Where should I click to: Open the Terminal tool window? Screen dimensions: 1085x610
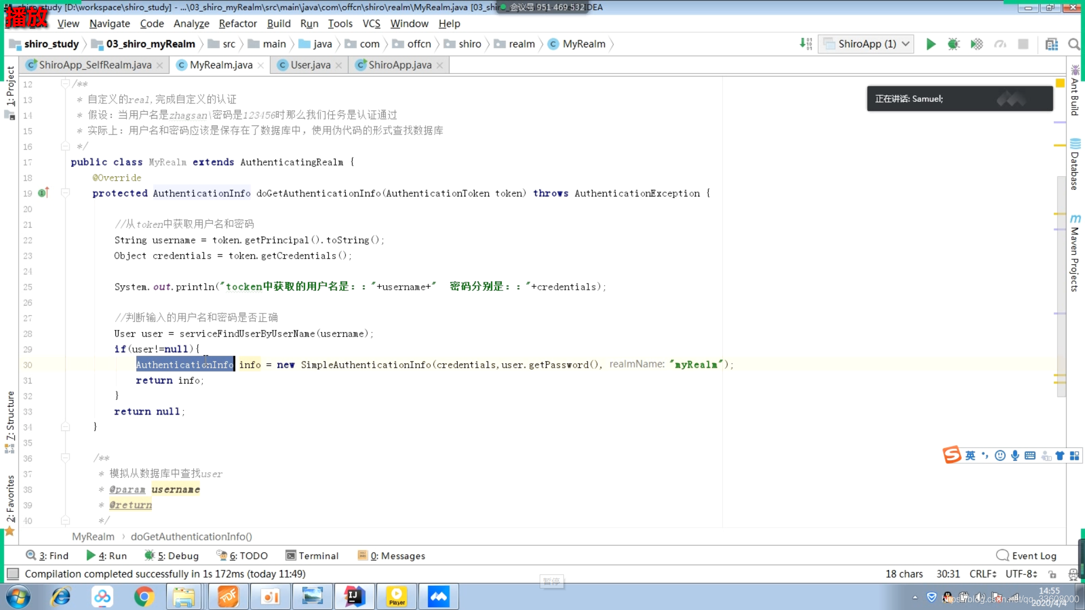pos(312,556)
